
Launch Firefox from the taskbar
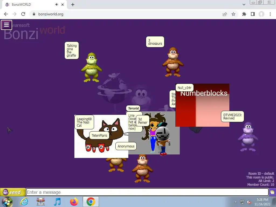click(74, 202)
